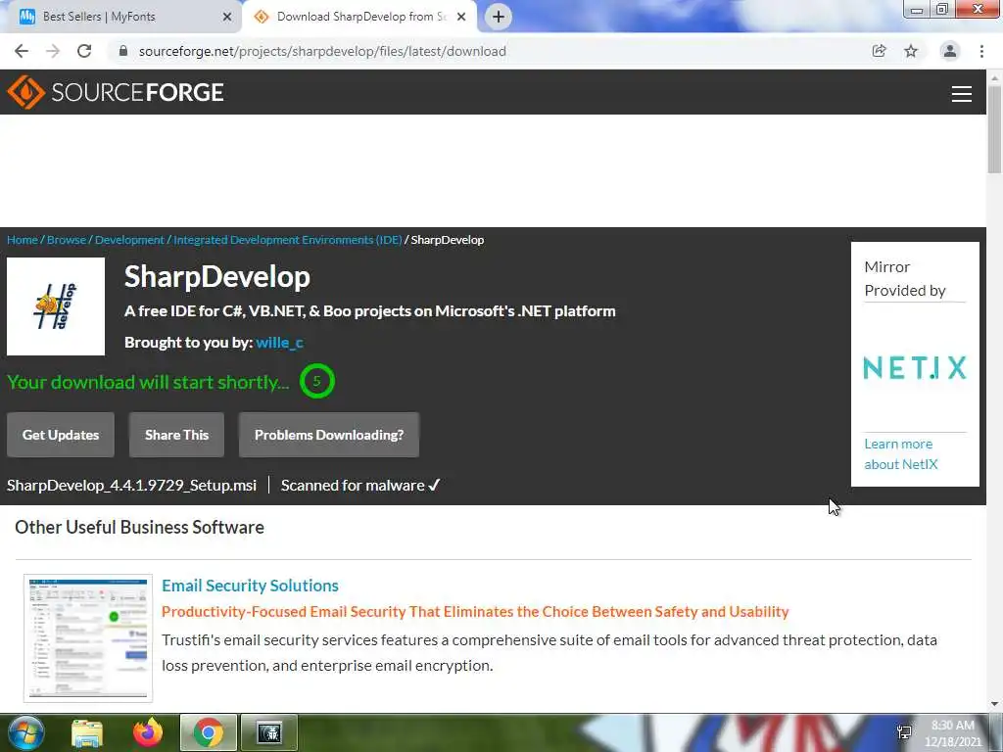This screenshot has height=752, width=1003.
Task: Close the Best Sellers MyFonts tab
Action: coord(227,17)
